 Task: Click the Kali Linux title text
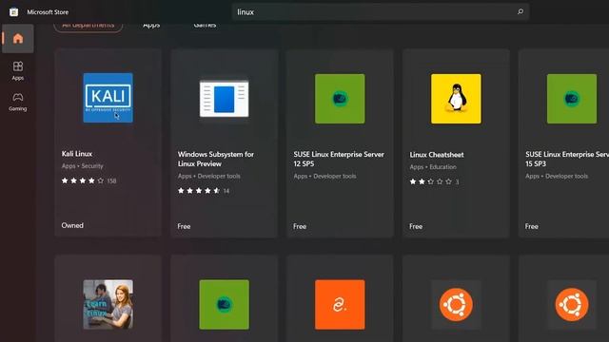[x=77, y=154]
